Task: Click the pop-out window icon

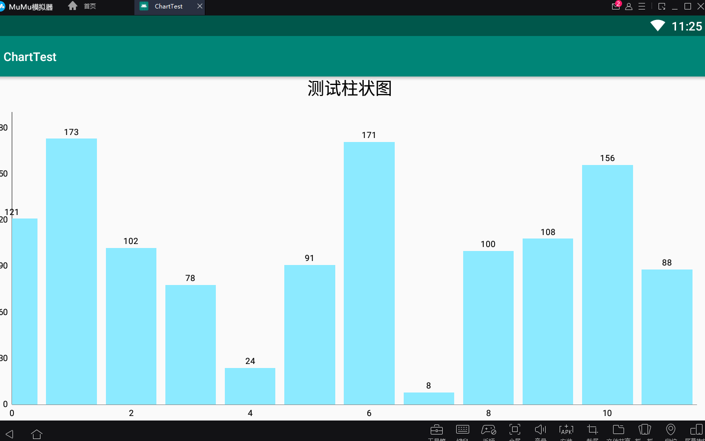Action: point(662,6)
